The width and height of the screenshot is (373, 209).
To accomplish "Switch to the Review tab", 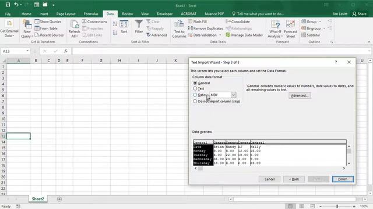I will [x=127, y=14].
